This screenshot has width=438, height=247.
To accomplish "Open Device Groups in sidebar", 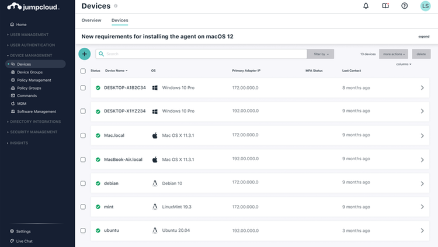I will 30,72.
